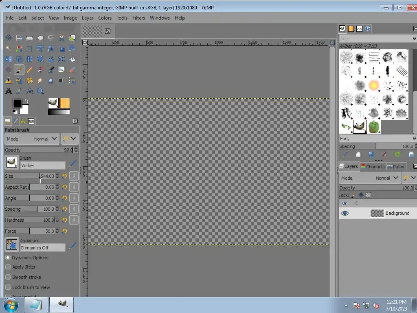Reset Aspect Ratio to default
This screenshot has height=313, width=417.
click(65, 187)
